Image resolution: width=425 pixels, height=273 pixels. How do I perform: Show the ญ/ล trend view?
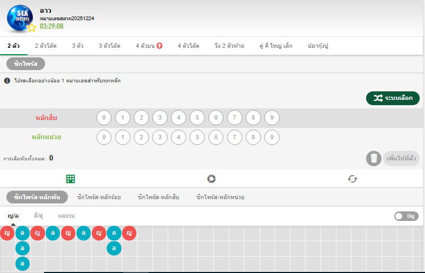pyautogui.click(x=13, y=216)
